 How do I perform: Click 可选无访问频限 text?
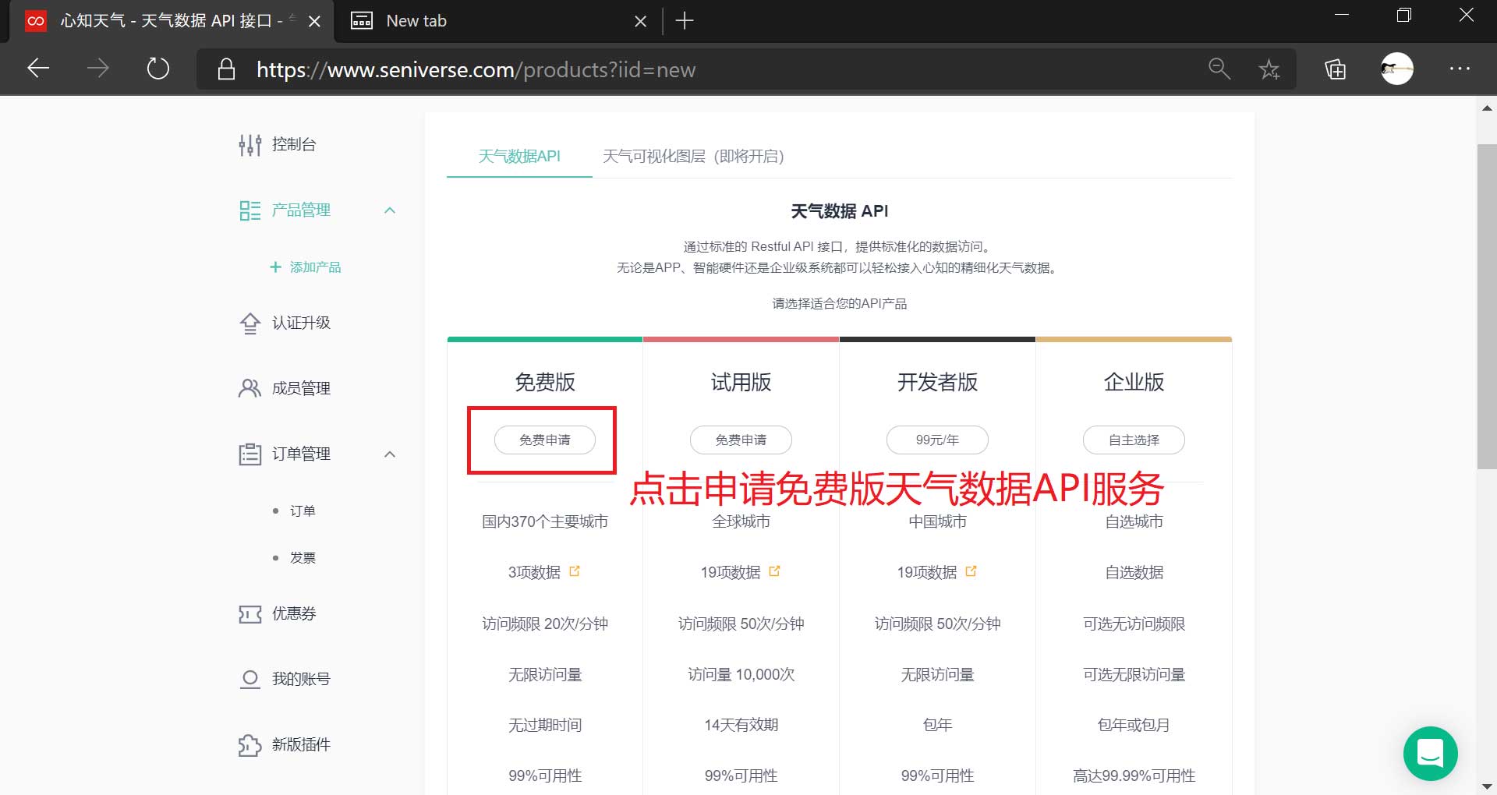point(1134,624)
